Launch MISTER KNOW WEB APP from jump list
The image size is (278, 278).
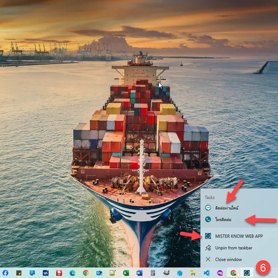(x=239, y=236)
